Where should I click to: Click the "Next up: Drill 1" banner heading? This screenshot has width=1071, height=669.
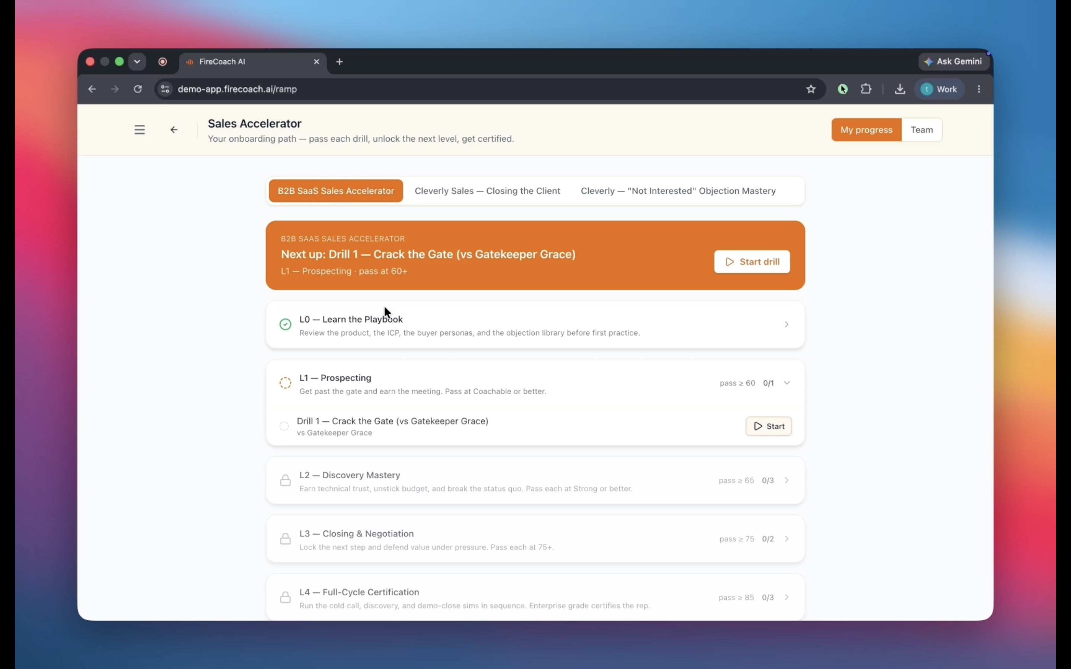[428, 255]
